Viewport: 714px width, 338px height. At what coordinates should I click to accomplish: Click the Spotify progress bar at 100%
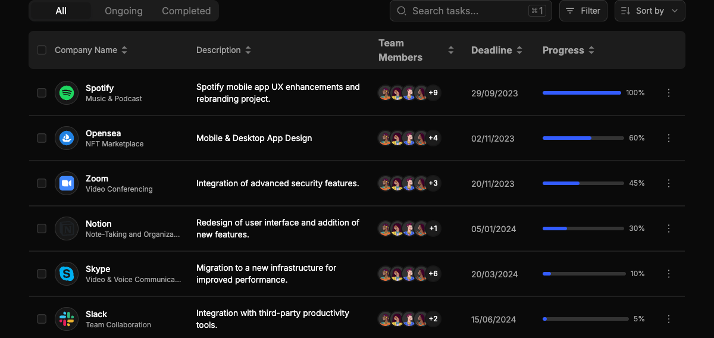pyautogui.click(x=582, y=93)
